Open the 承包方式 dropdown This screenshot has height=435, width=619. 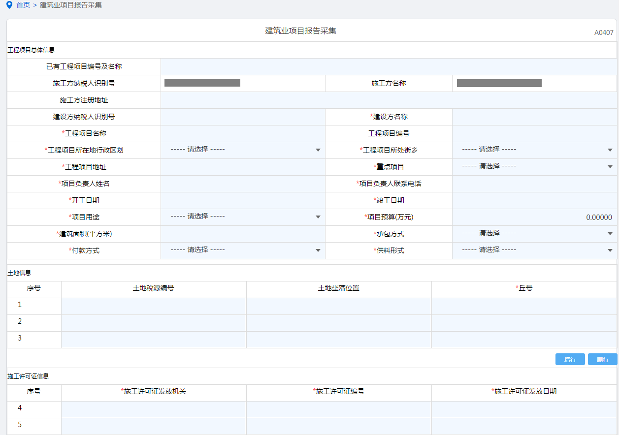pos(534,234)
